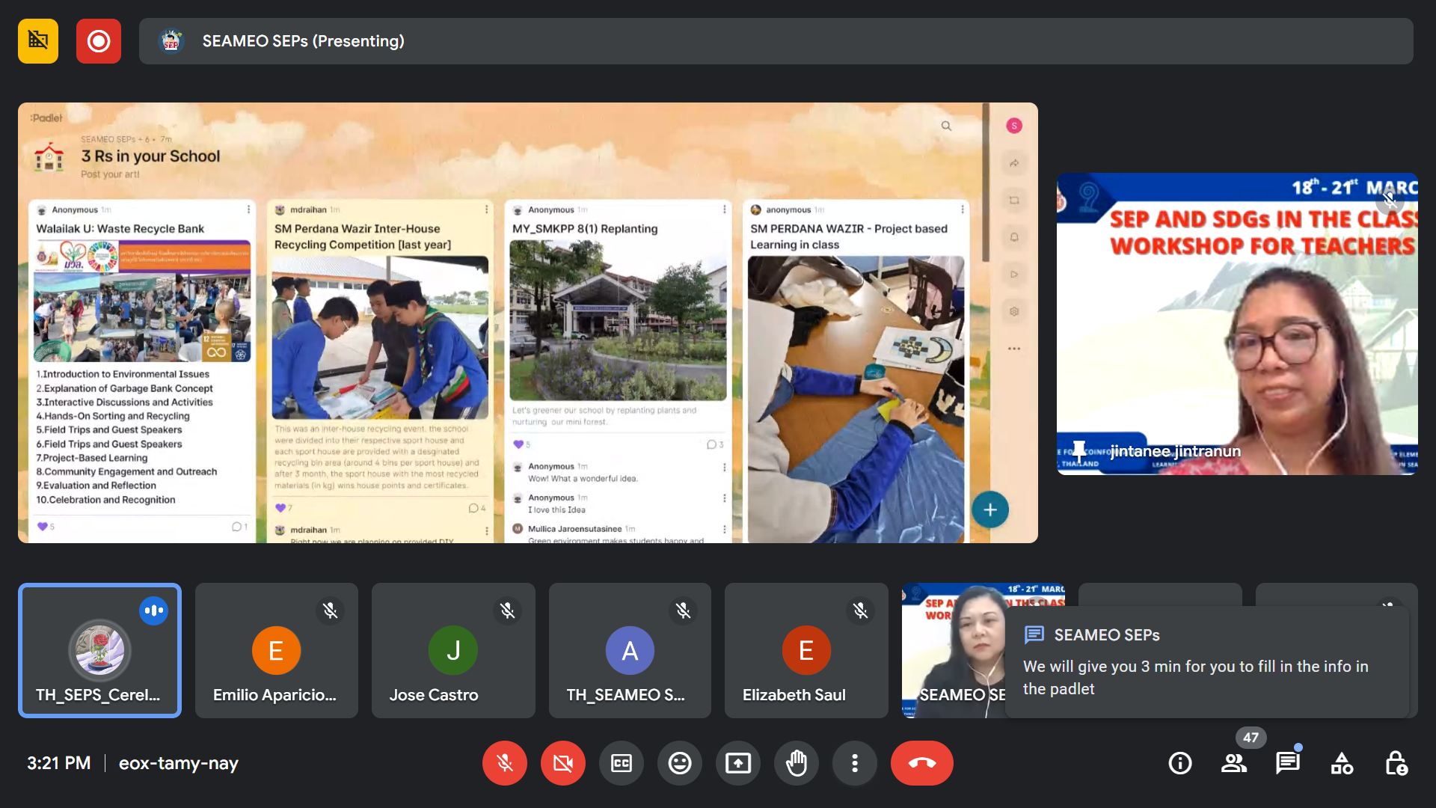Open the Activities panel
This screenshot has width=1436, height=808.
pyautogui.click(x=1342, y=763)
